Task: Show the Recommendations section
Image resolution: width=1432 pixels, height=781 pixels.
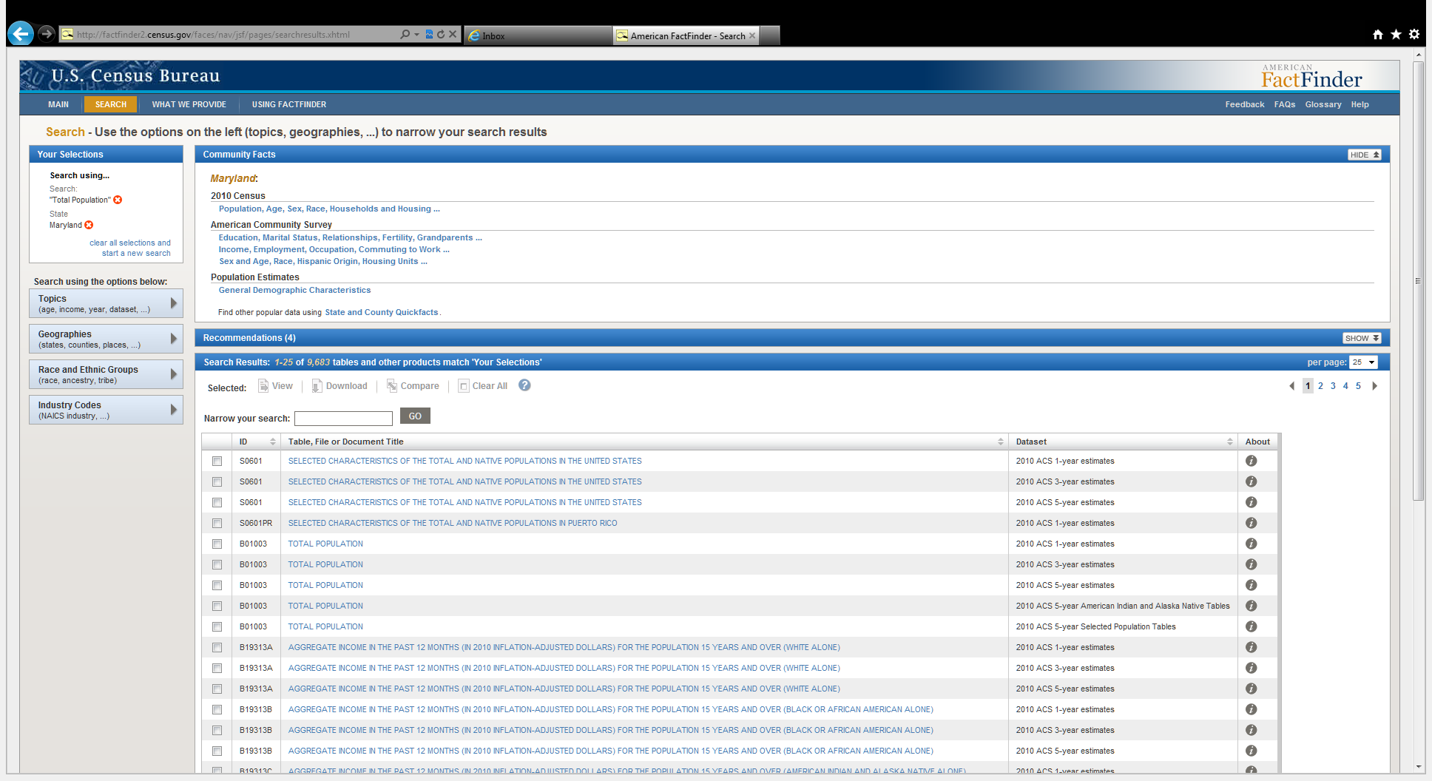Action: (1362, 338)
